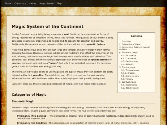Go to '4.3. Electromancy' in Contents
The width and height of the screenshot is (167, 125).
click(x=130, y=61)
